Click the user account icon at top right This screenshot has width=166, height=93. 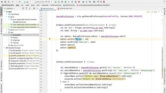[x=164, y=2]
